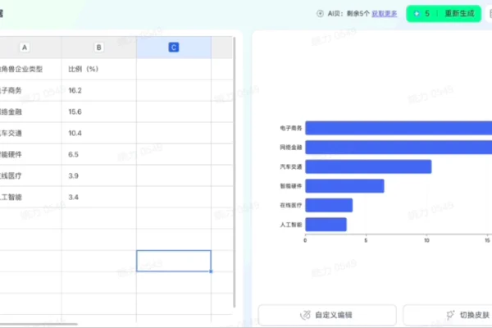Click the selected empty cell in column C
This screenshot has width=492, height=328.
tap(174, 261)
